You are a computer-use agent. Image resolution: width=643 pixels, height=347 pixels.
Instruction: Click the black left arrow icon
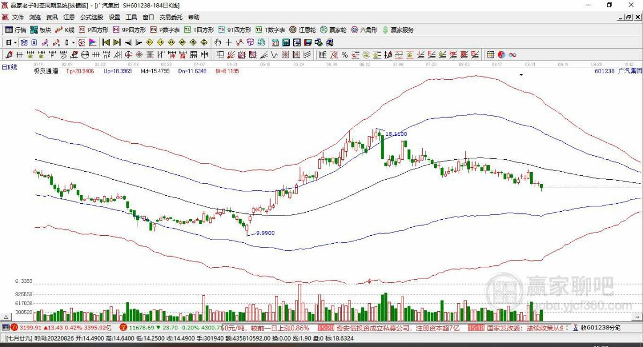(x=129, y=42)
